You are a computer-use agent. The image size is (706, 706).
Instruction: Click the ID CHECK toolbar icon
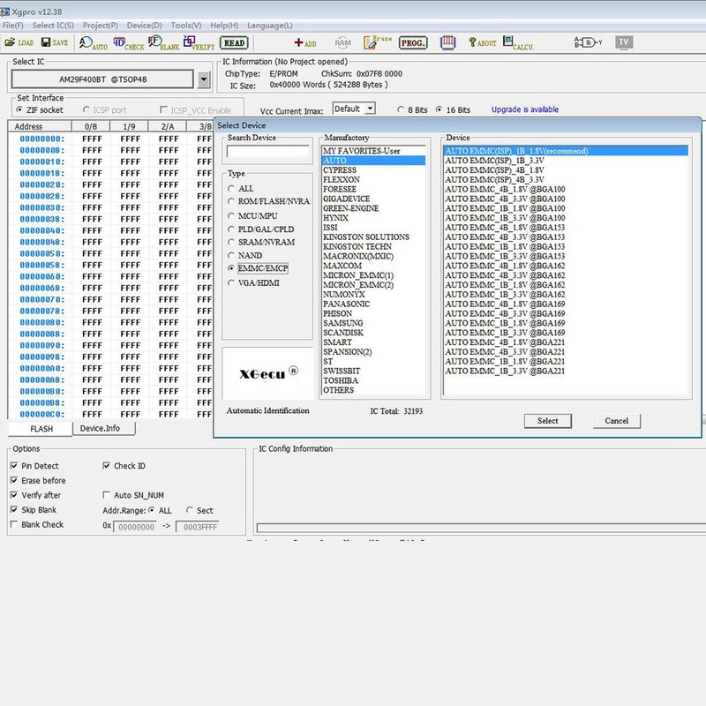[x=128, y=43]
